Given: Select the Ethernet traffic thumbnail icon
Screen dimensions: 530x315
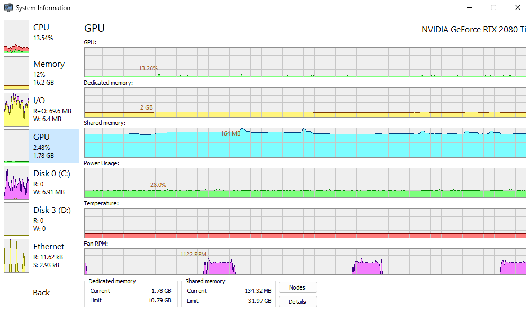Looking at the screenshot, I should (x=16, y=256).
